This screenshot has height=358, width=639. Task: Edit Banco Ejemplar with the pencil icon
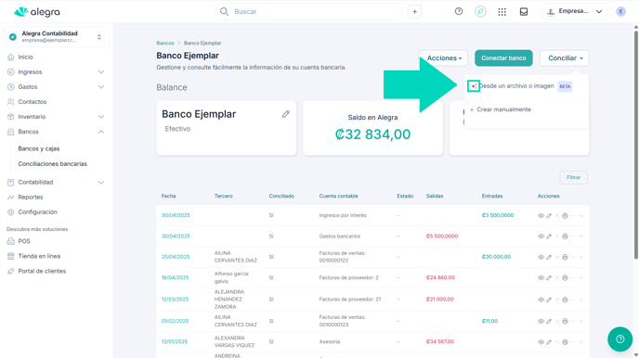pyautogui.click(x=286, y=114)
